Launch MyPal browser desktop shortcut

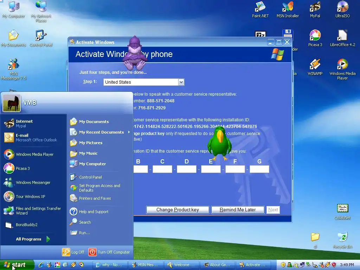[315, 9]
